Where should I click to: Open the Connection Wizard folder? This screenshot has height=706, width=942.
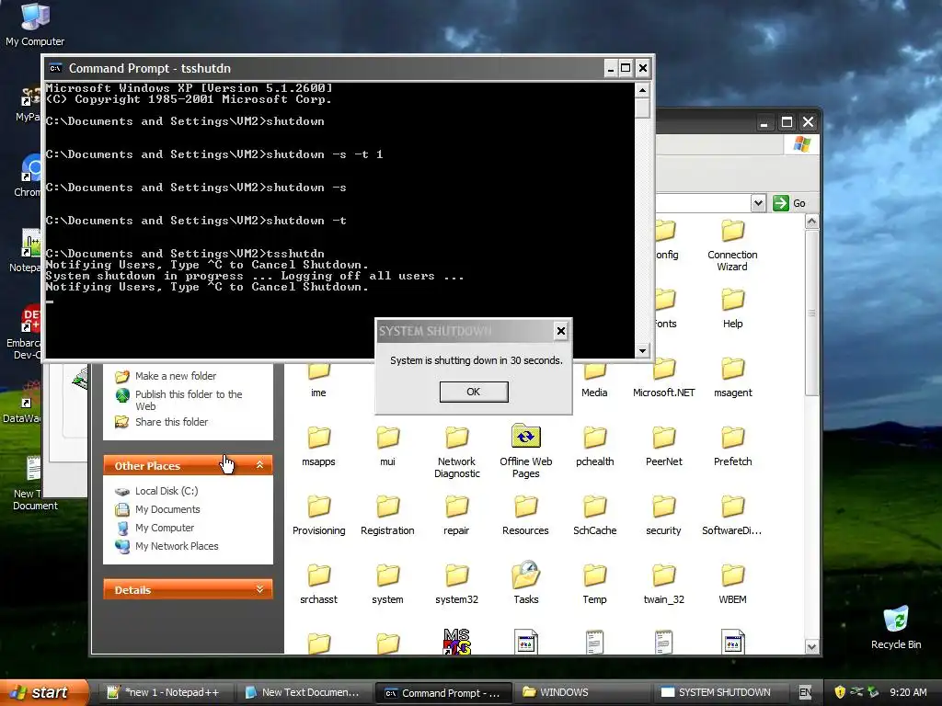(x=732, y=245)
